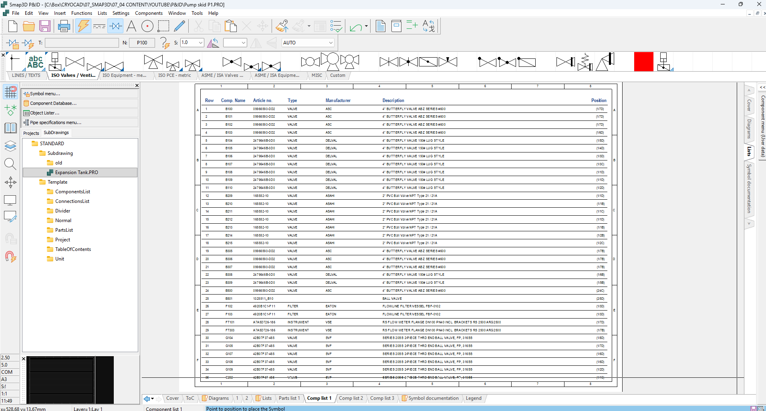Viewport: 766px width, 411px height.
Task: Switch to the LINES / TEXTS tab
Action: pyautogui.click(x=26, y=75)
